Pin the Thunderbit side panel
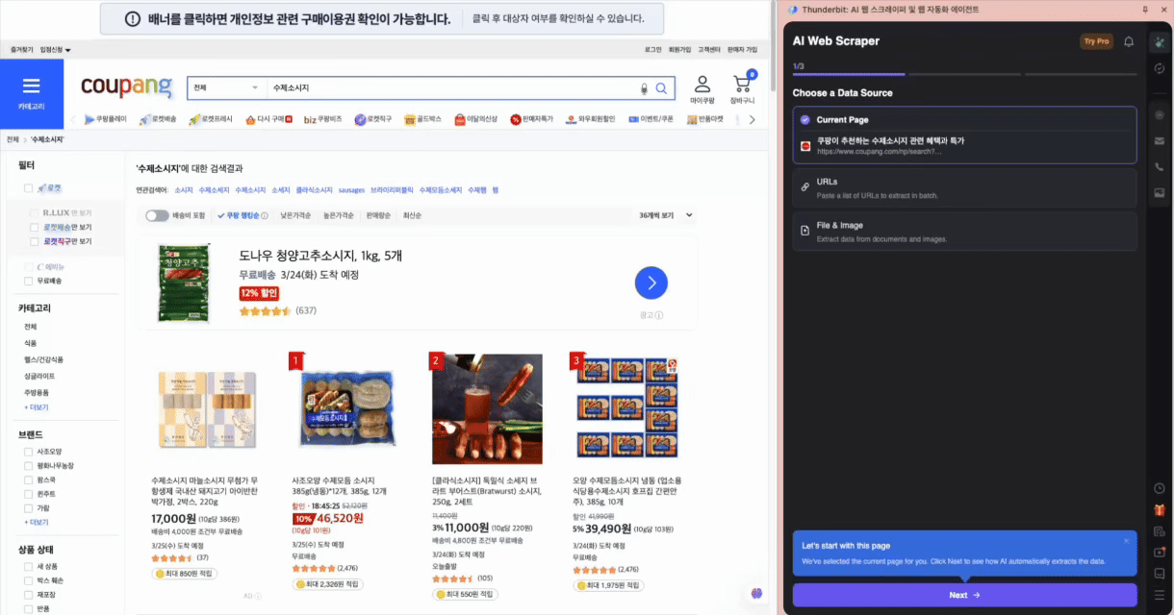1174x615 pixels. coord(1145,9)
